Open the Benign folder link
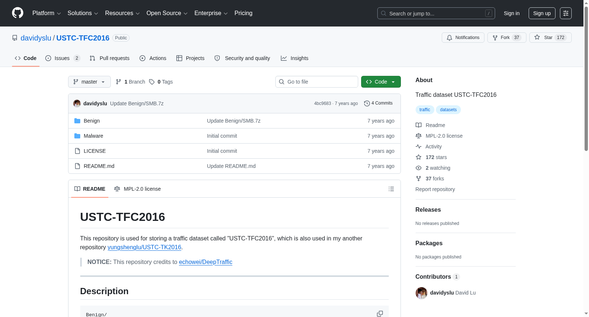Viewport: 589px width, 317px height. click(92, 121)
